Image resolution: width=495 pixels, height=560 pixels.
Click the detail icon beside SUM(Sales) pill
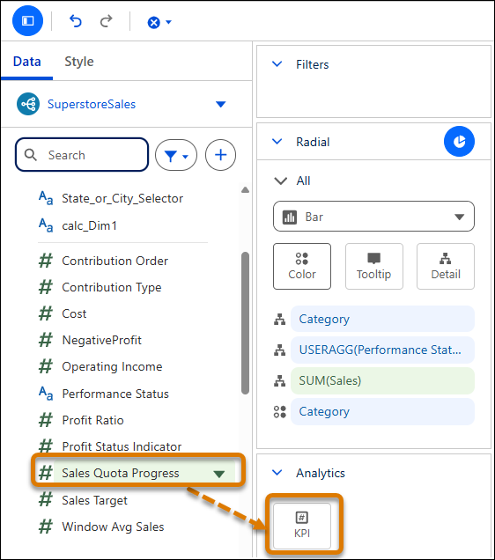[279, 380]
